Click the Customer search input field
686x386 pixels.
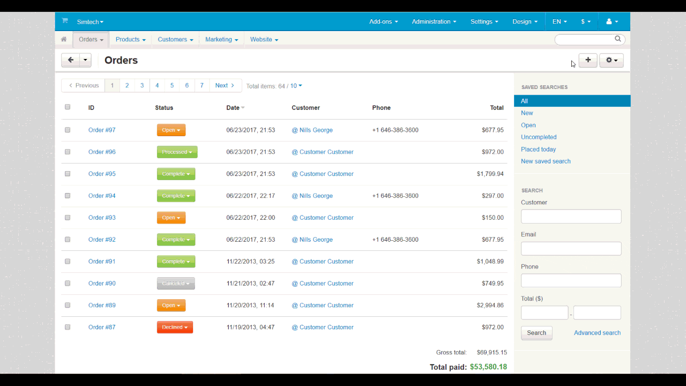[x=571, y=216]
